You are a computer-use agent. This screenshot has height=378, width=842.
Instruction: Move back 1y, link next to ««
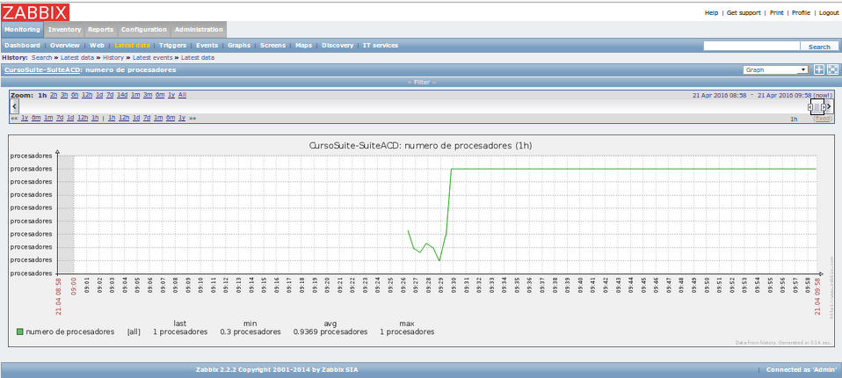[x=25, y=118]
